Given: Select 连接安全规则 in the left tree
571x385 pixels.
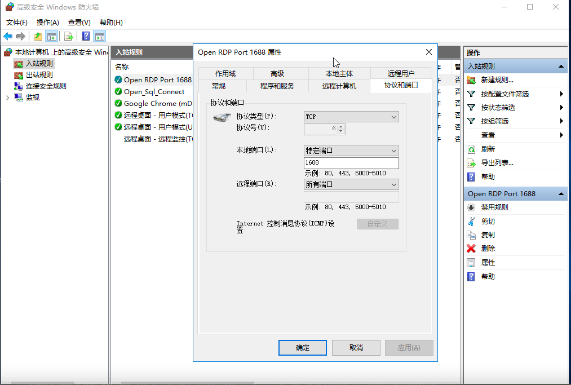Looking at the screenshot, I should click(46, 86).
